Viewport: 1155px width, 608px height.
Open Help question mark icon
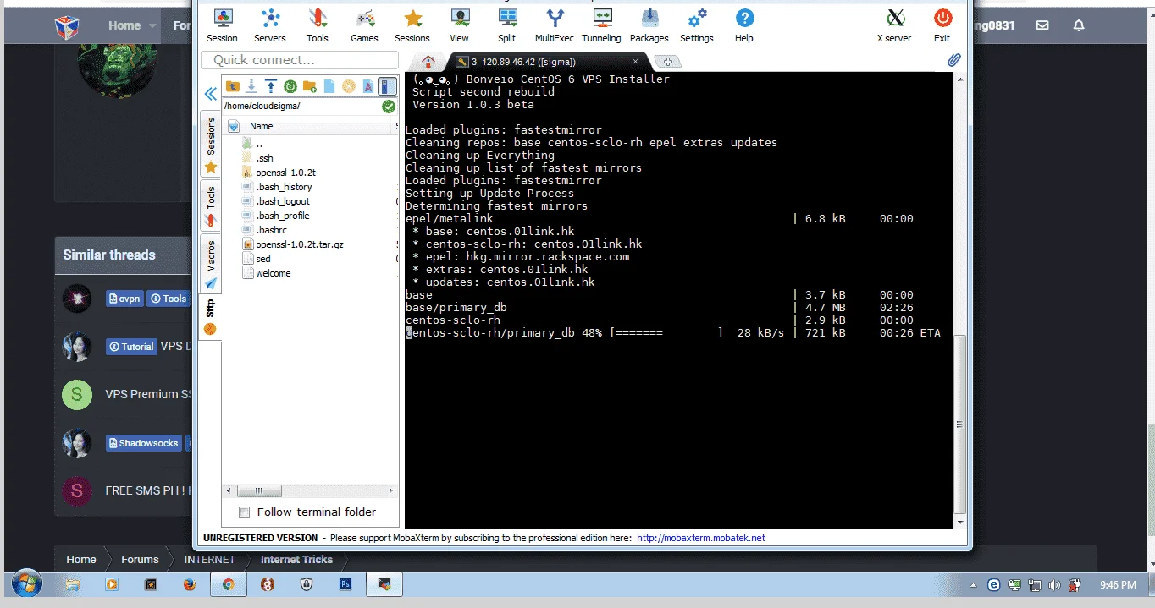pyautogui.click(x=744, y=25)
